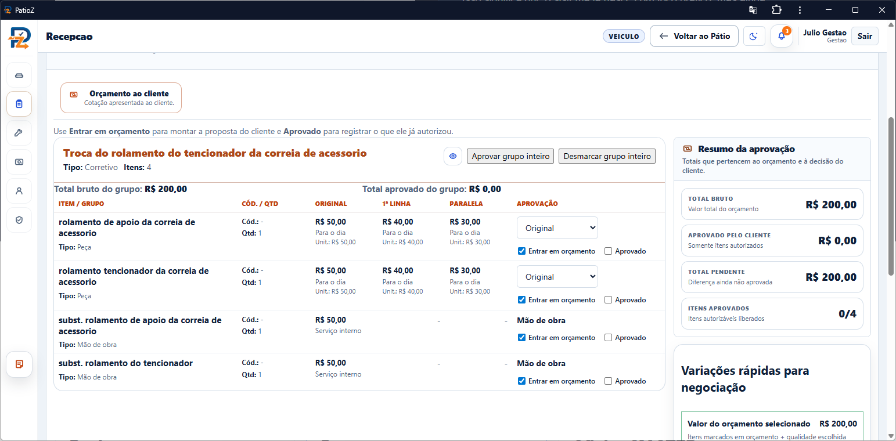Uncheck Entrar em orçamento for subst. rolamento de apoio
This screenshot has height=441, width=896.
click(521, 338)
